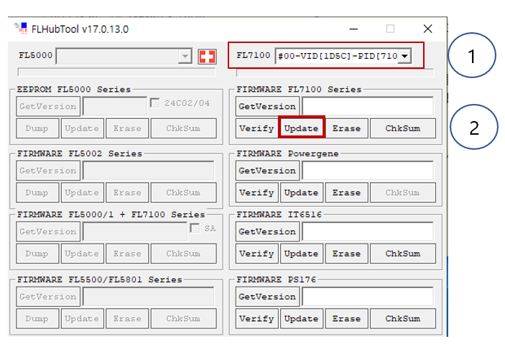Close the FLHubTool window

pos(427,29)
